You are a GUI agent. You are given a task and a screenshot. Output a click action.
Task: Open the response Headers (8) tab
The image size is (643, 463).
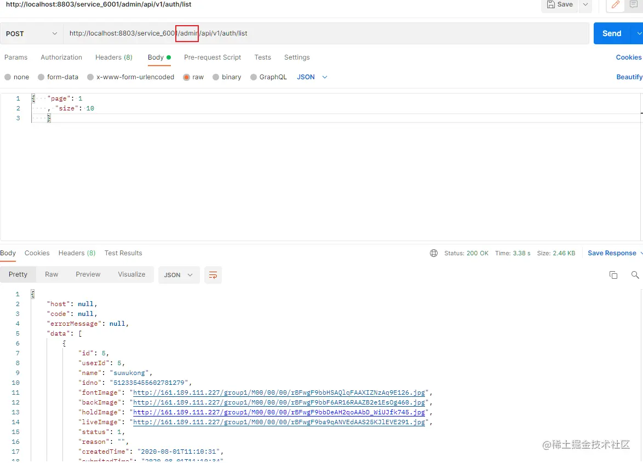coord(77,253)
